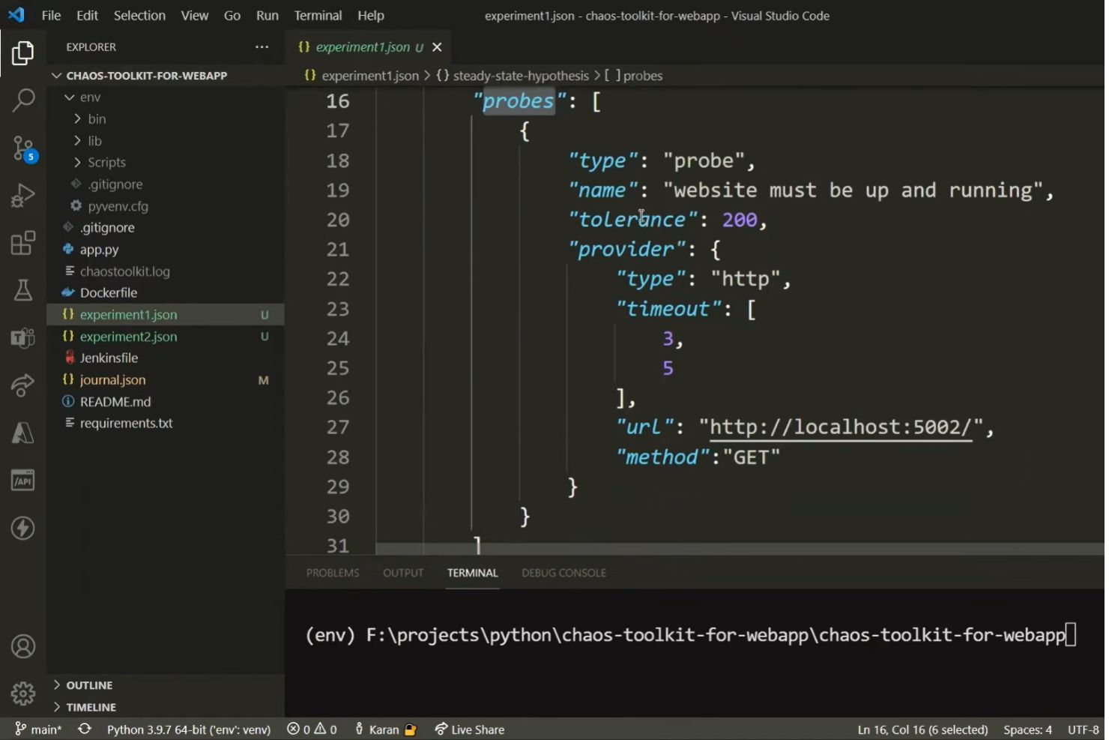Open experiment2.json file
The image size is (1109, 740).
(128, 337)
